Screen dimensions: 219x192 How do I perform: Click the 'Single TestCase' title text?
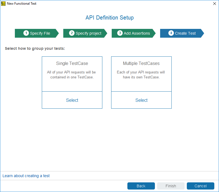[x=72, y=63]
